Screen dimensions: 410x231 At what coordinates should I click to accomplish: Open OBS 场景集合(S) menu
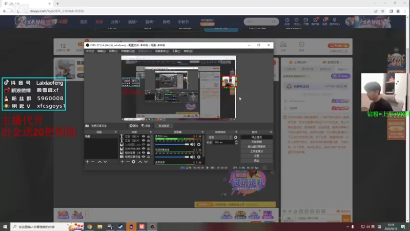161,51
